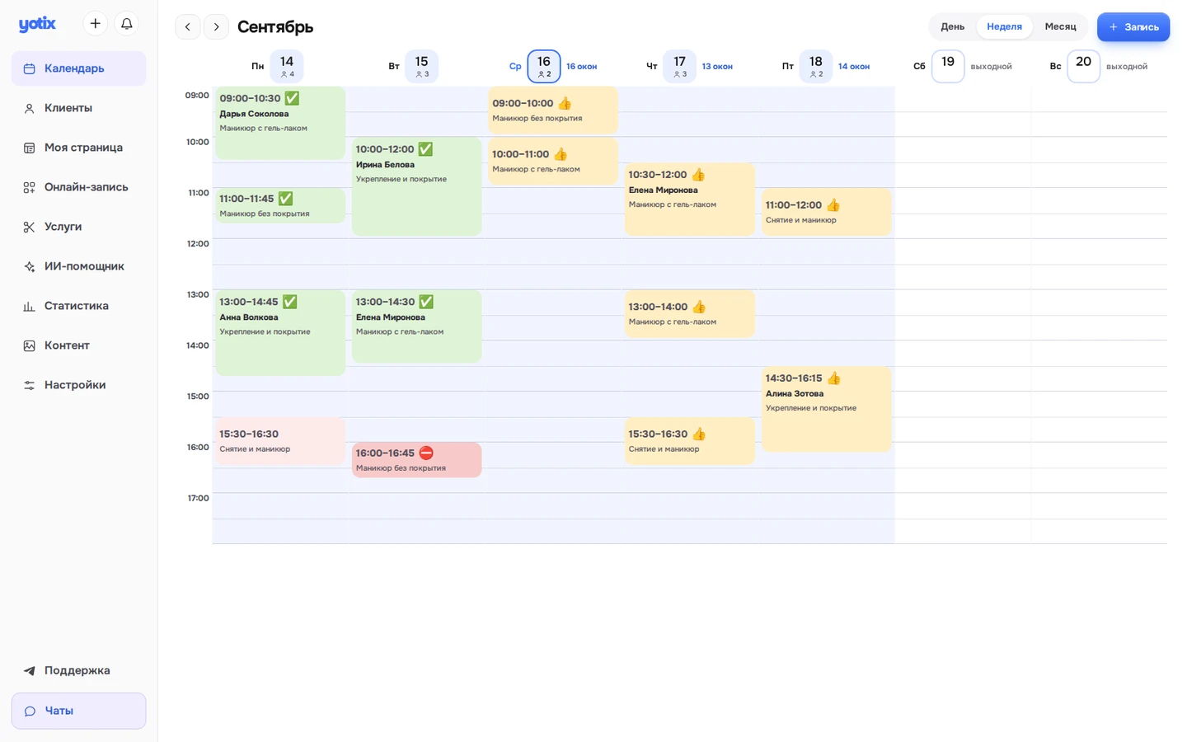Click the Чаты chat bubble icon
1187x742 pixels.
pos(29,711)
